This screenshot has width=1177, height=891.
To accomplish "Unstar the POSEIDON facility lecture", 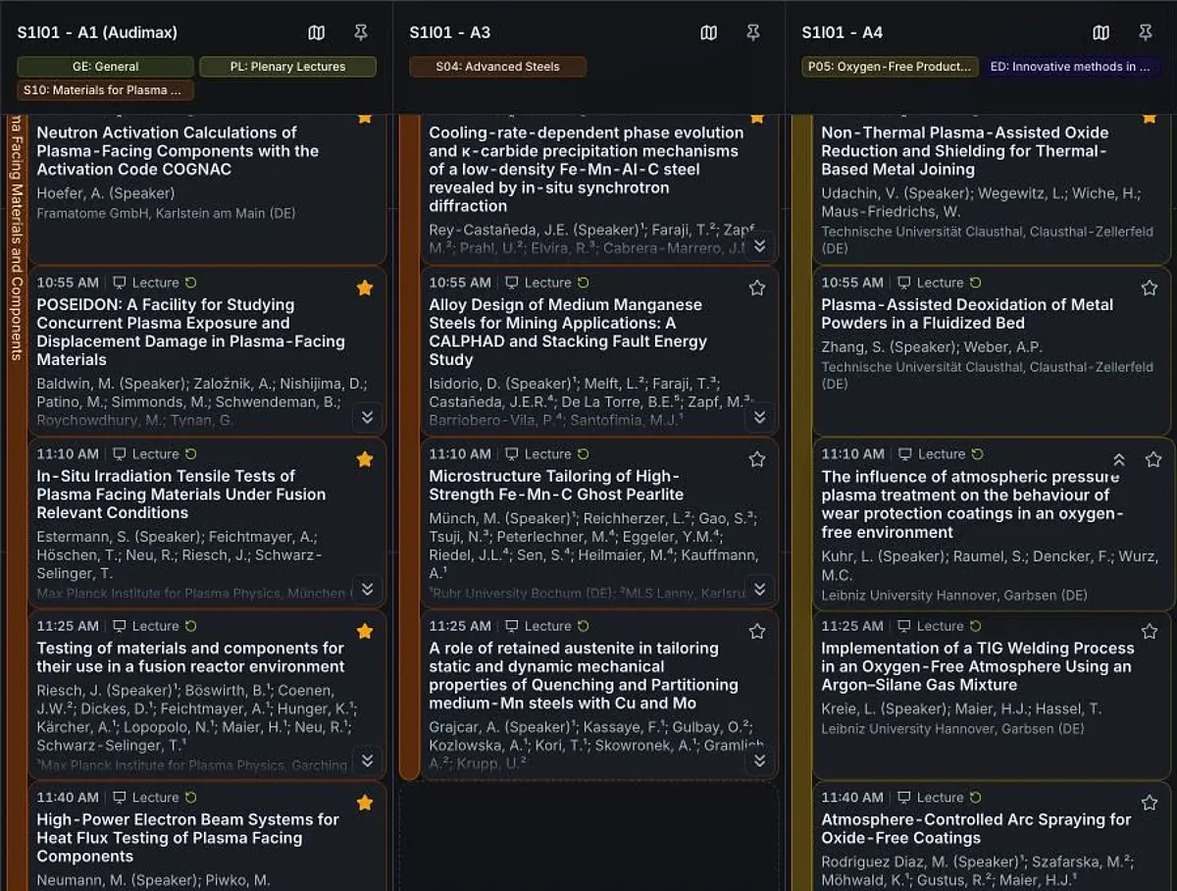I will pos(365,288).
